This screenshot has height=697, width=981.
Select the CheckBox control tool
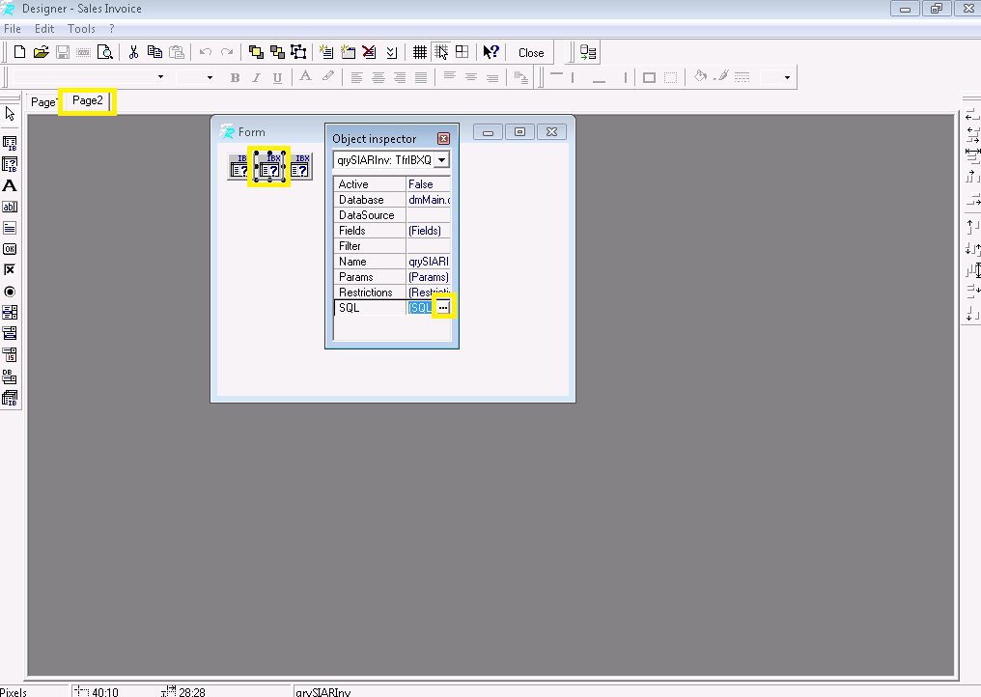[x=10, y=270]
